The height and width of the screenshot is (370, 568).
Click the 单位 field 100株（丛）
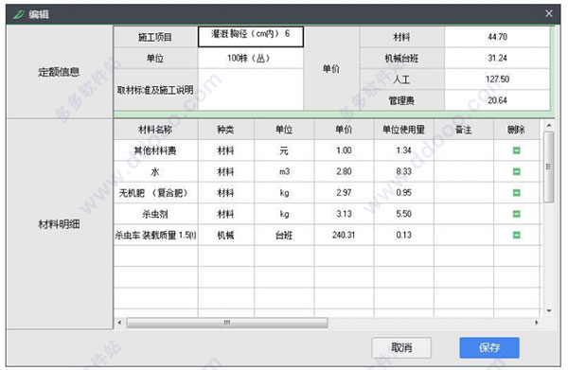point(251,58)
